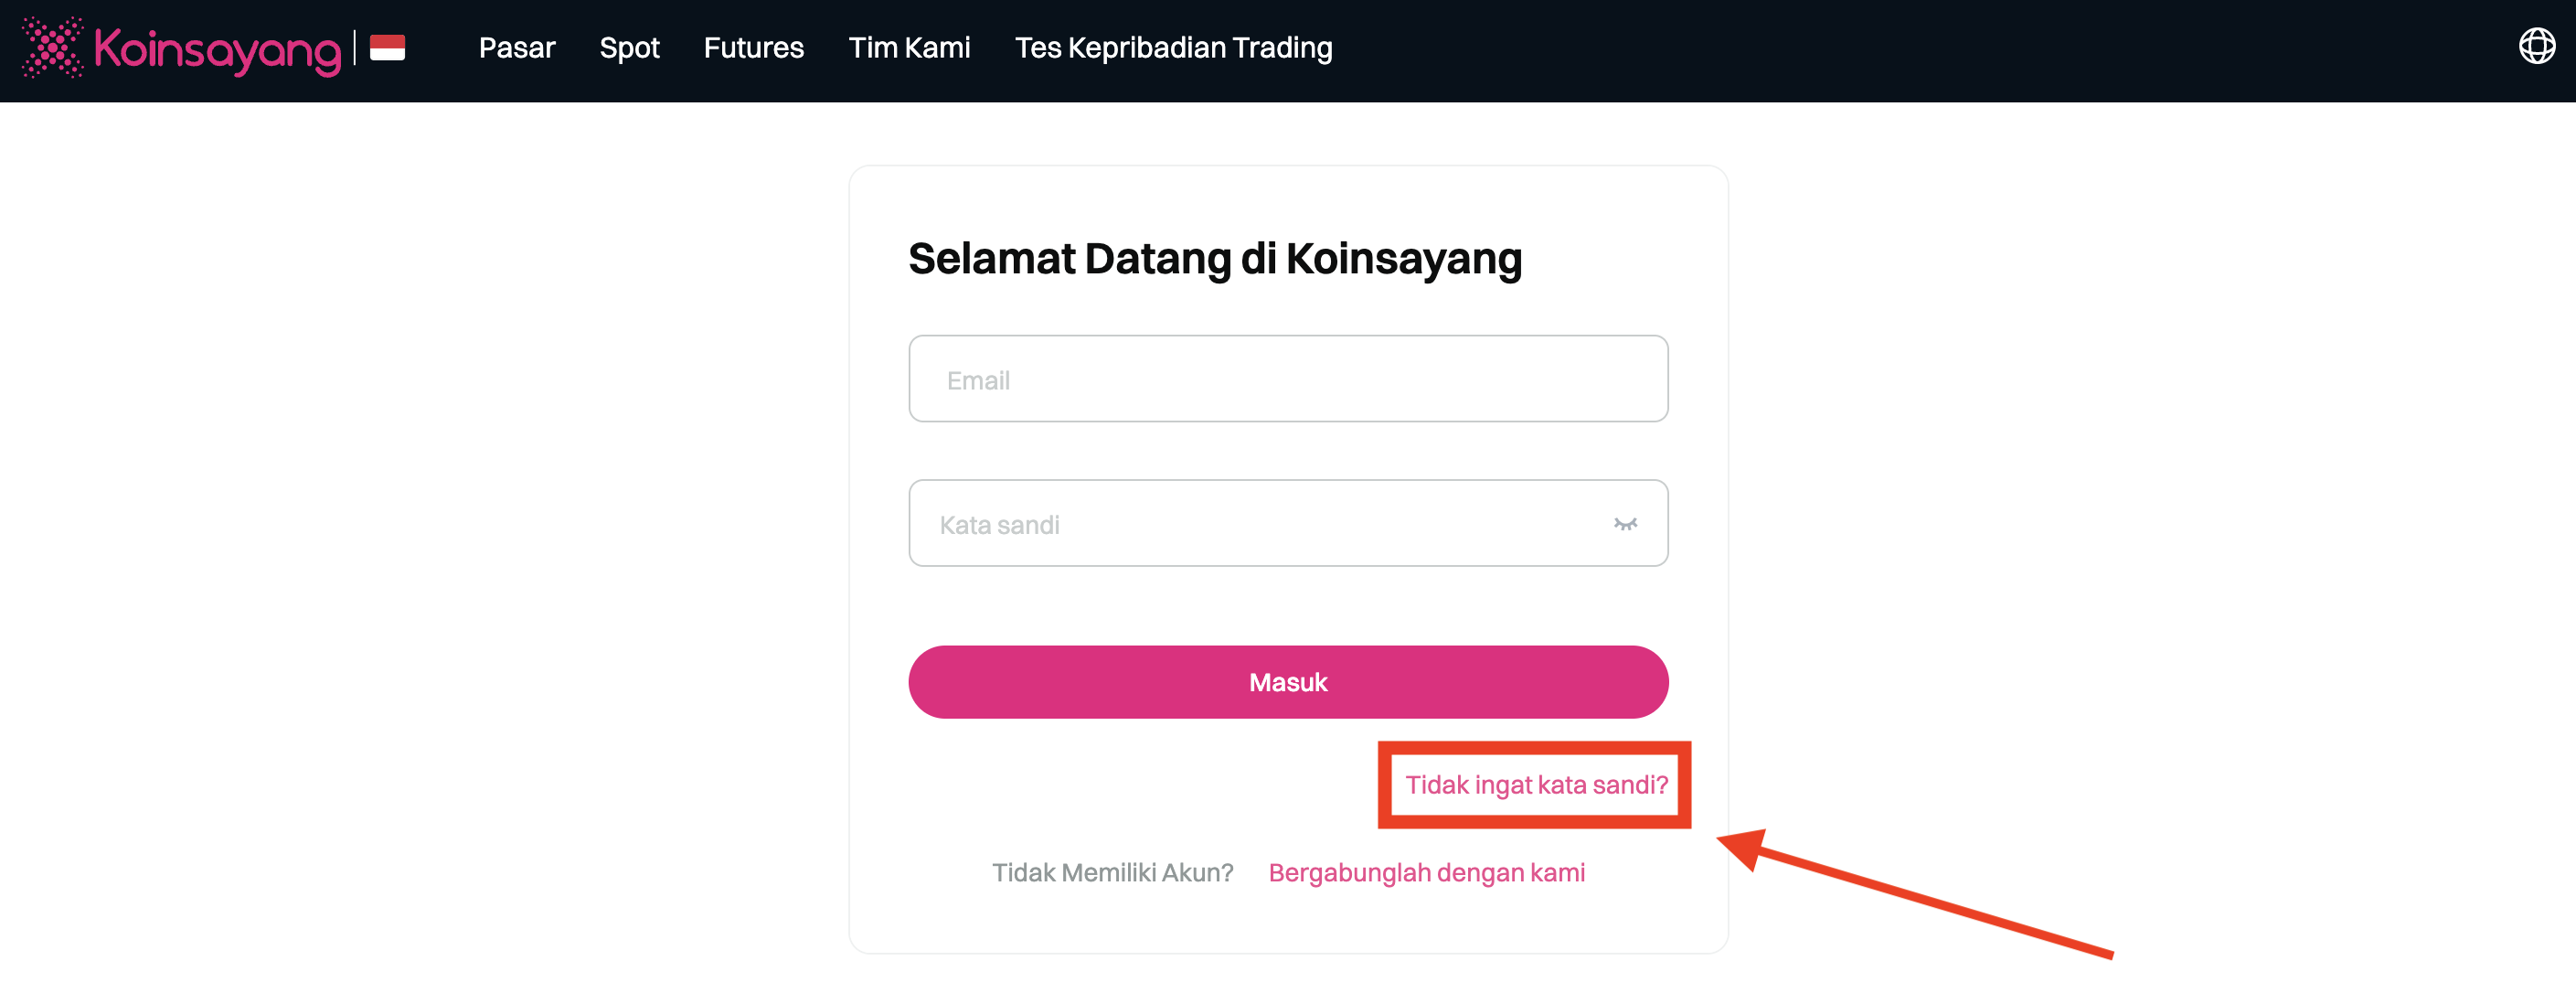The image size is (2576, 982).
Task: Click the Koinsayang wordmark text
Action: click(217, 49)
